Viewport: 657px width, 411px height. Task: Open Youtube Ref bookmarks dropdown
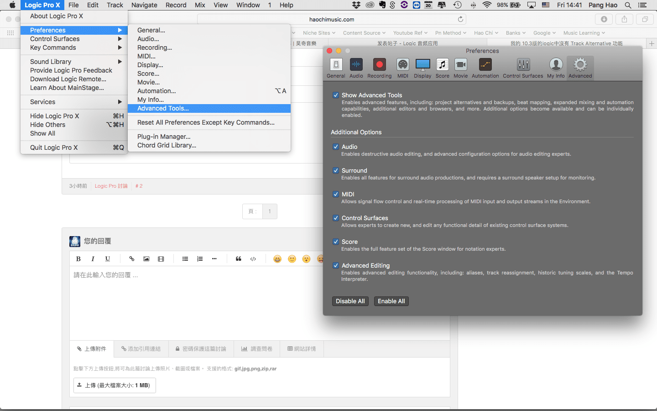click(x=410, y=33)
